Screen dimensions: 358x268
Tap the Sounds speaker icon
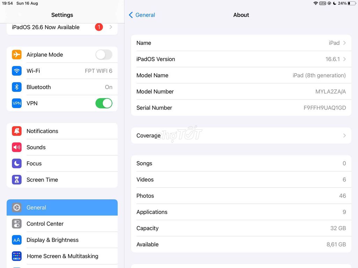click(17, 147)
